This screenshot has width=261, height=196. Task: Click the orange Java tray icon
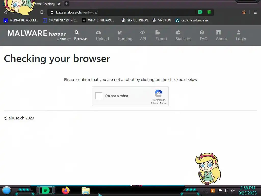[x=213, y=190]
